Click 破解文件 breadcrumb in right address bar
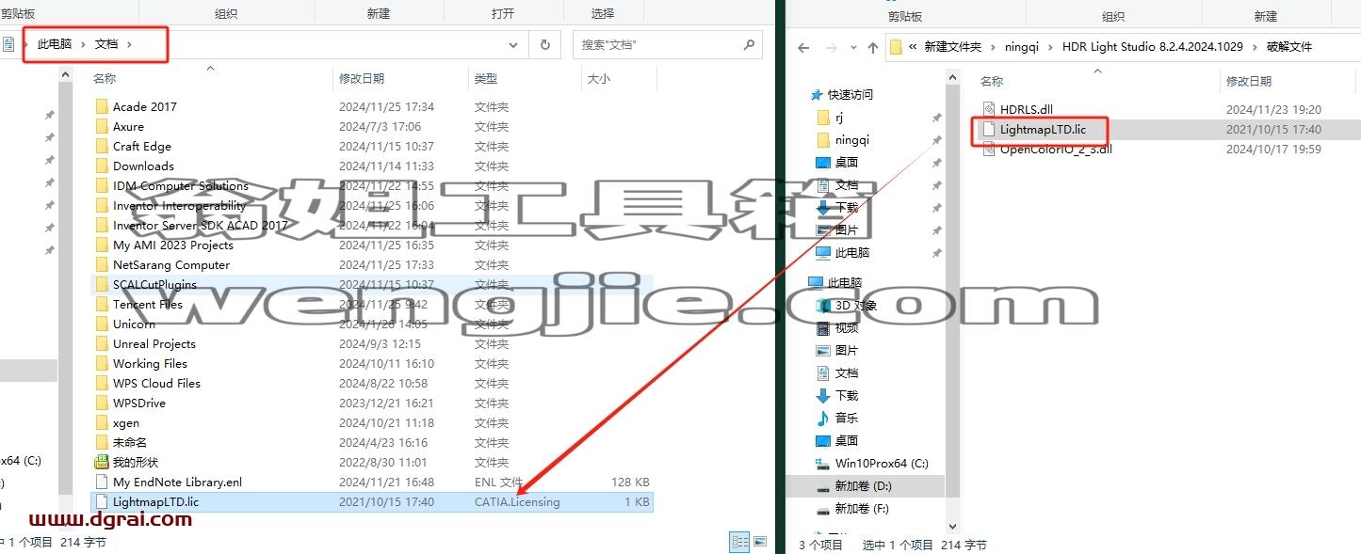Screen dimensions: 1361x554 [x=1288, y=47]
